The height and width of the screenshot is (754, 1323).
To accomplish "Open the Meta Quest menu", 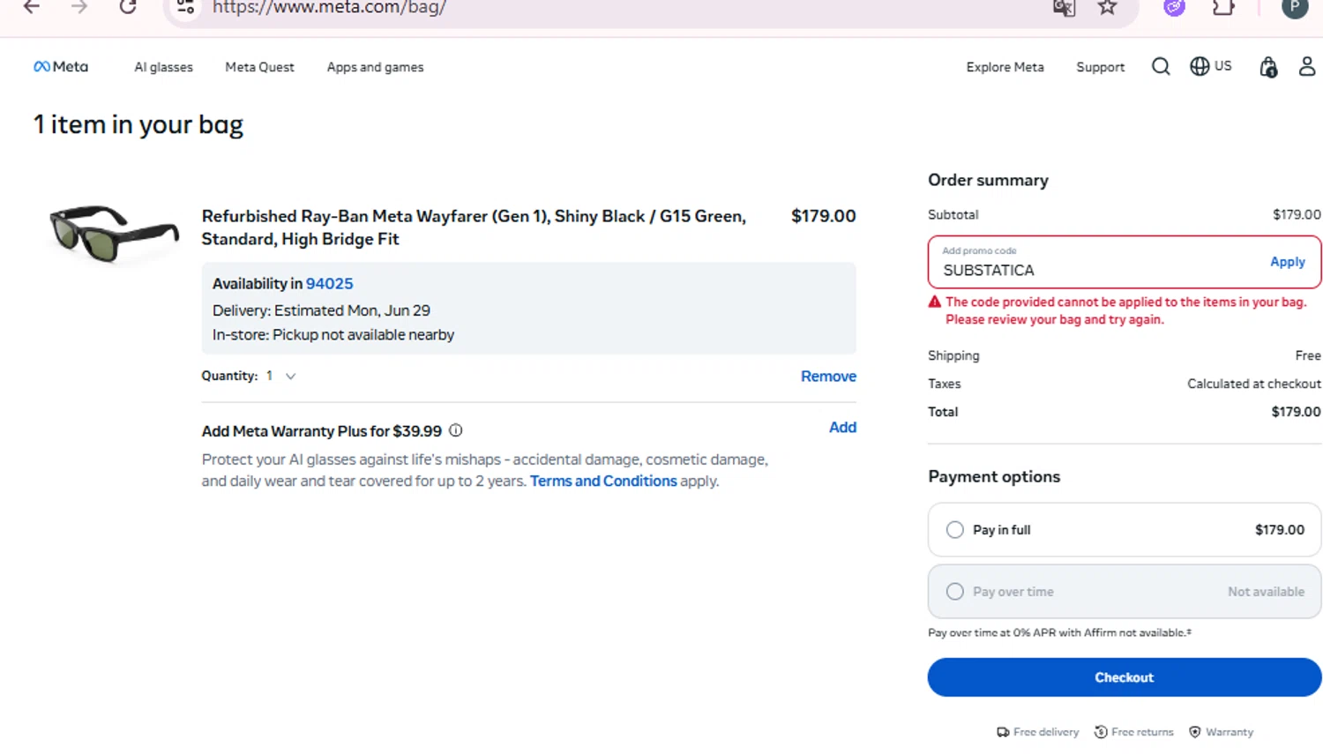I will tap(259, 67).
